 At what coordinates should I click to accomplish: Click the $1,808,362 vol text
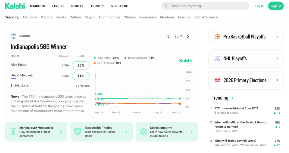[x=20, y=85]
